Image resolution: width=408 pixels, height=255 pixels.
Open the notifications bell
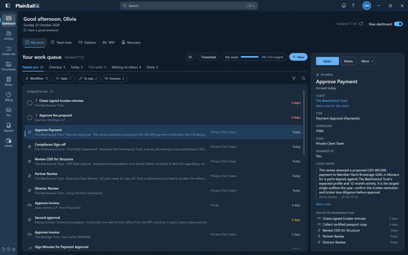click(344, 6)
